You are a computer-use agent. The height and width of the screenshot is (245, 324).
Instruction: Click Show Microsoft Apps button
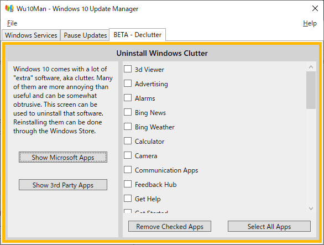63,157
